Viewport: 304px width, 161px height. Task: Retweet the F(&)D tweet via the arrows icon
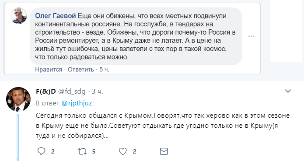coord(82,151)
